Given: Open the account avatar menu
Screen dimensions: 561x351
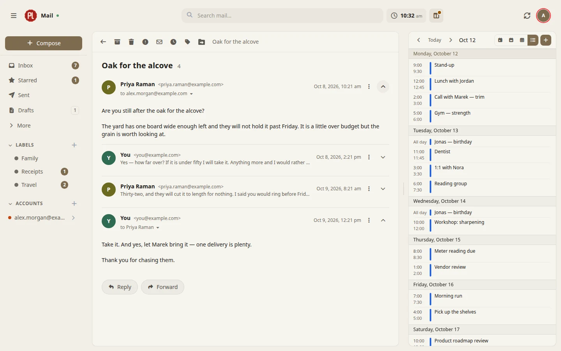Looking at the screenshot, I should pos(543,16).
